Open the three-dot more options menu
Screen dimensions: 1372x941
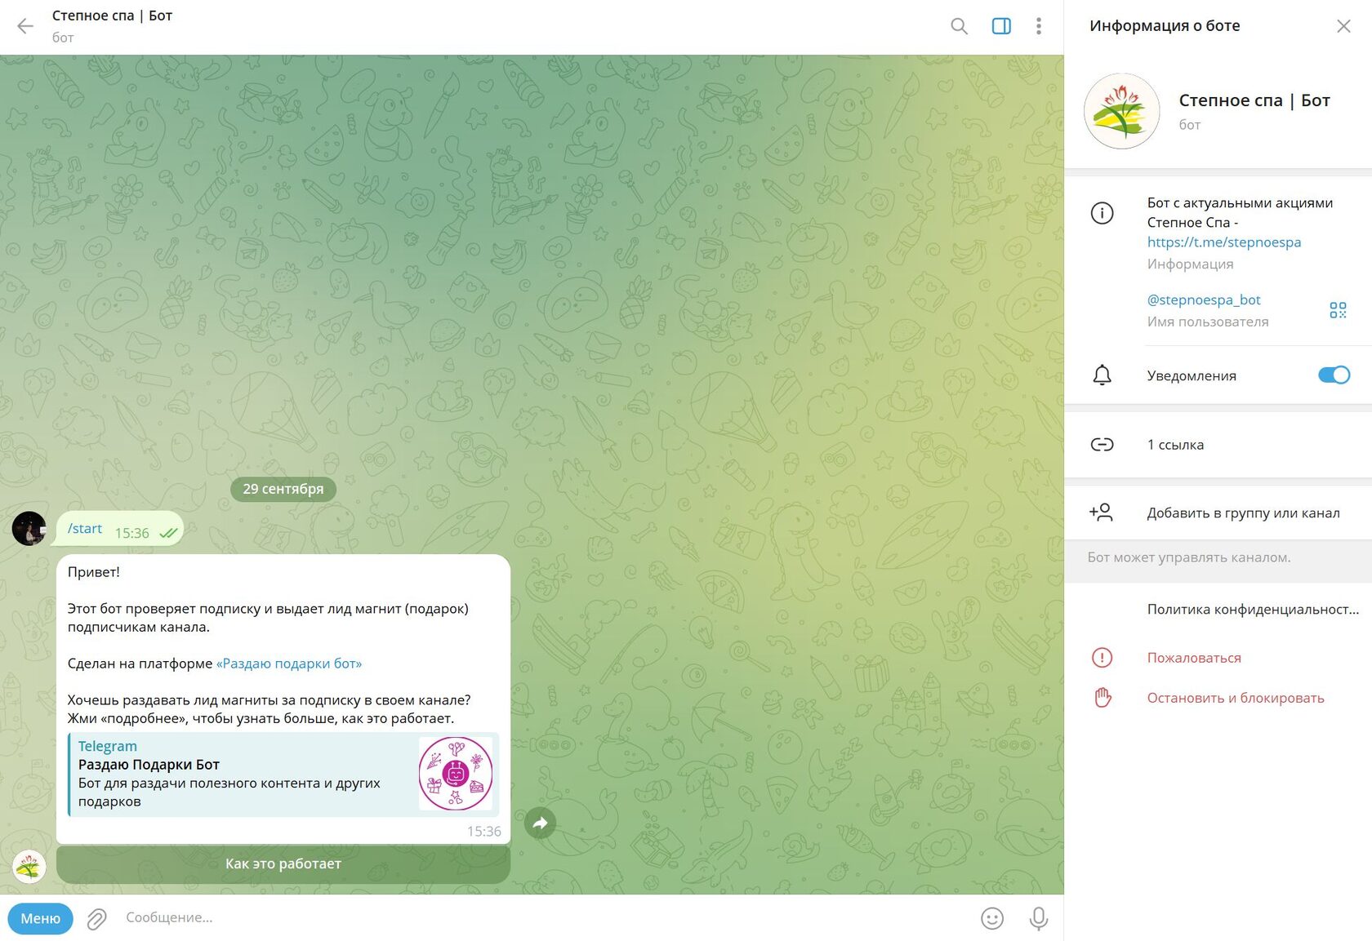[1039, 26]
